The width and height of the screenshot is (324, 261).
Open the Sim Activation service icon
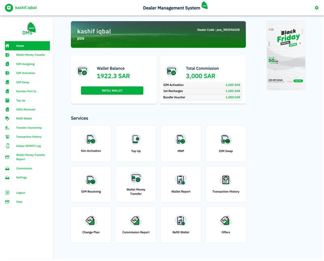(91, 139)
